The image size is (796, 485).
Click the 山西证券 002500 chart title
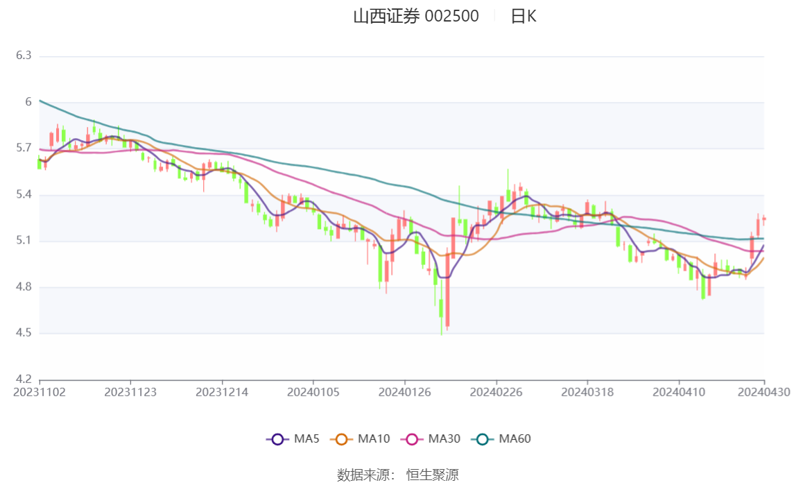[x=416, y=17]
